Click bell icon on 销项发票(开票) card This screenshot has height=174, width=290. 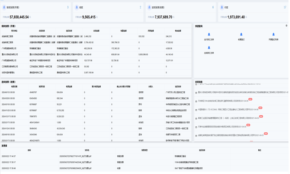(4, 8)
